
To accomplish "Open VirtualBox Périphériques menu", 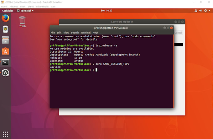I will click(x=42, y=7).
